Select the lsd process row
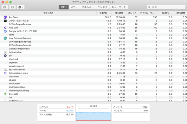The image size is (187, 124). click(x=93, y=97)
